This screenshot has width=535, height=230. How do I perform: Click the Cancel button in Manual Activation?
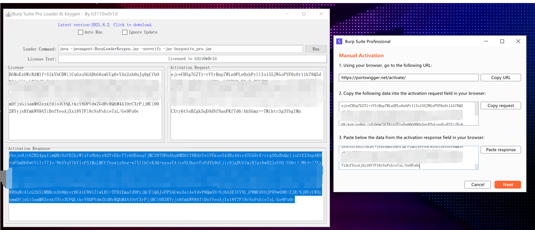(477, 185)
